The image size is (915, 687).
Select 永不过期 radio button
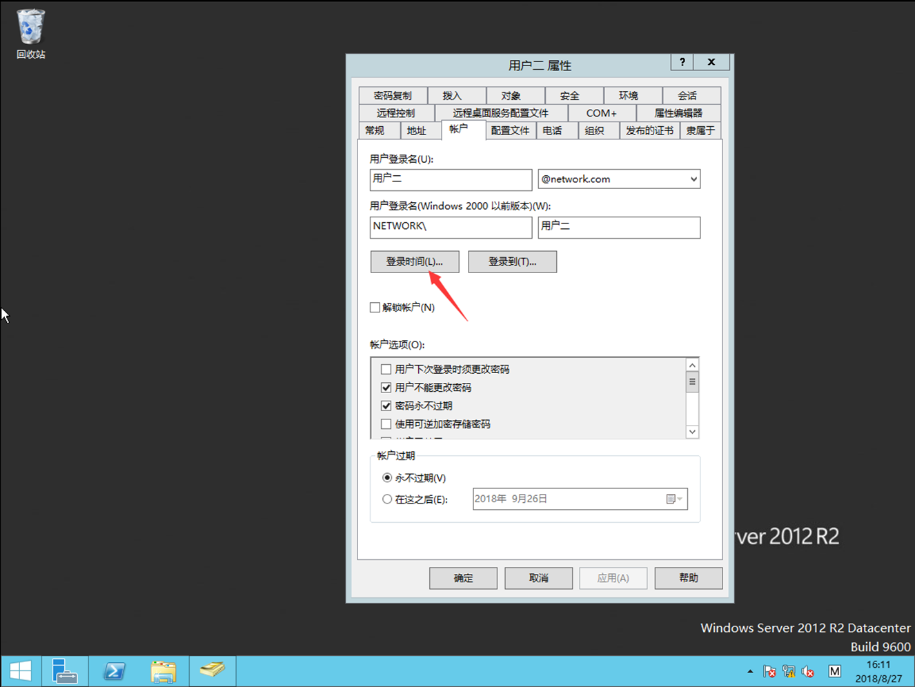click(387, 478)
